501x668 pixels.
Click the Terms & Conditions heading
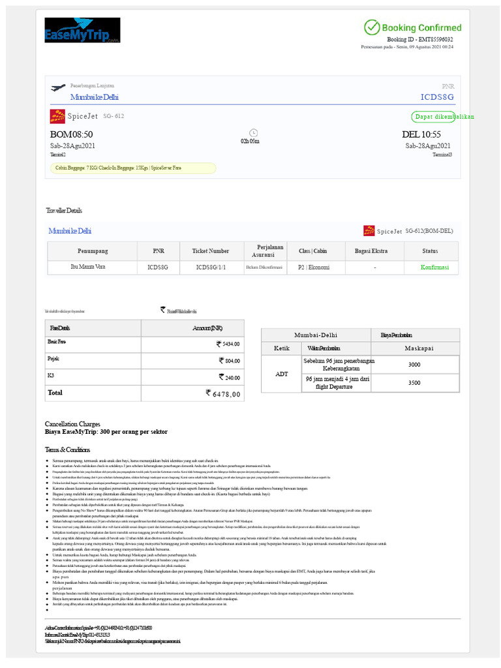[x=67, y=450]
